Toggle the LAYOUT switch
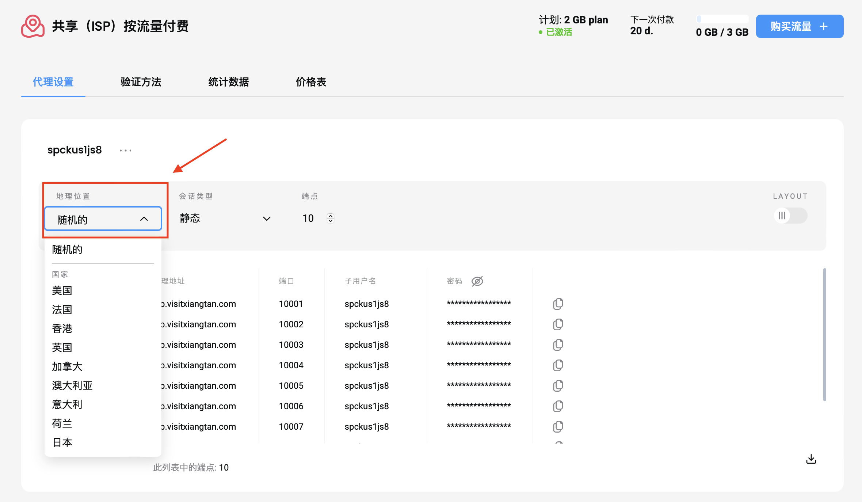 (791, 216)
